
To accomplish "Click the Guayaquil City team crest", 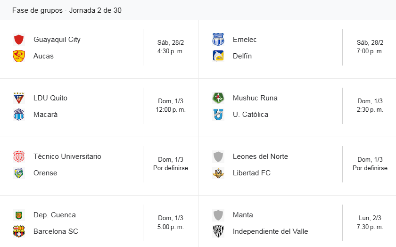I will coord(19,40).
